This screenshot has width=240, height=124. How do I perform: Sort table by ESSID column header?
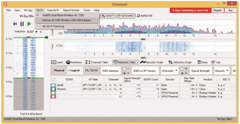pos(69,79)
